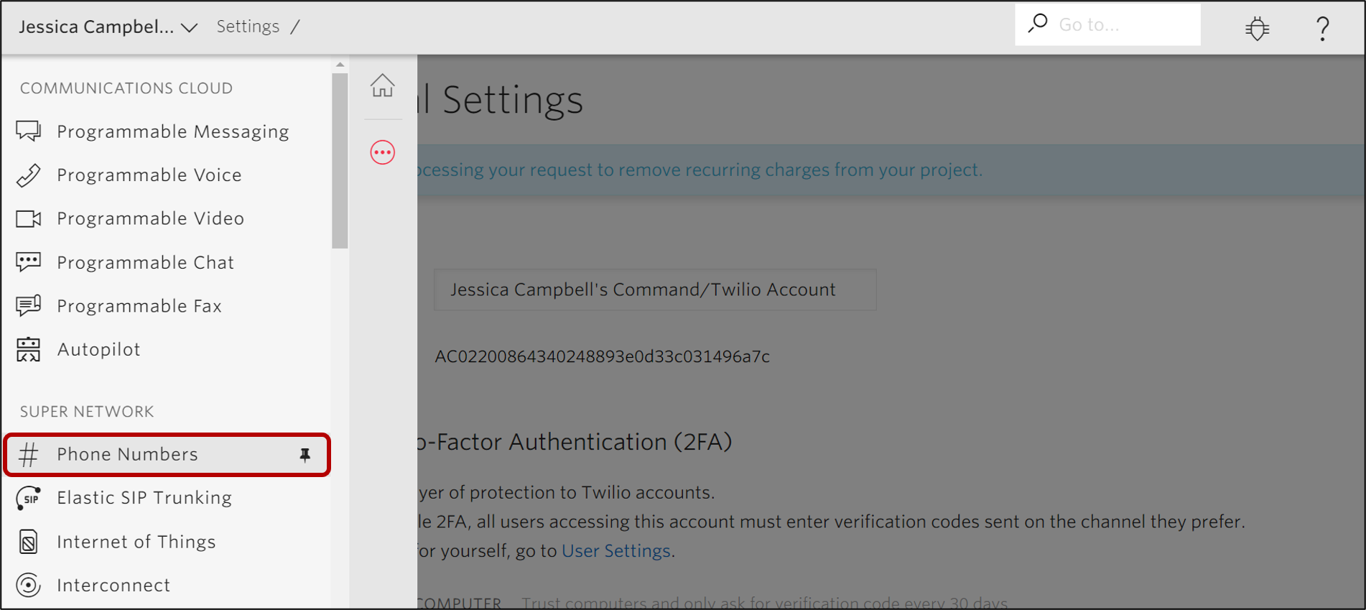Image resolution: width=1366 pixels, height=610 pixels.
Task: Open Interconnect from Super Network
Action: point(113,586)
